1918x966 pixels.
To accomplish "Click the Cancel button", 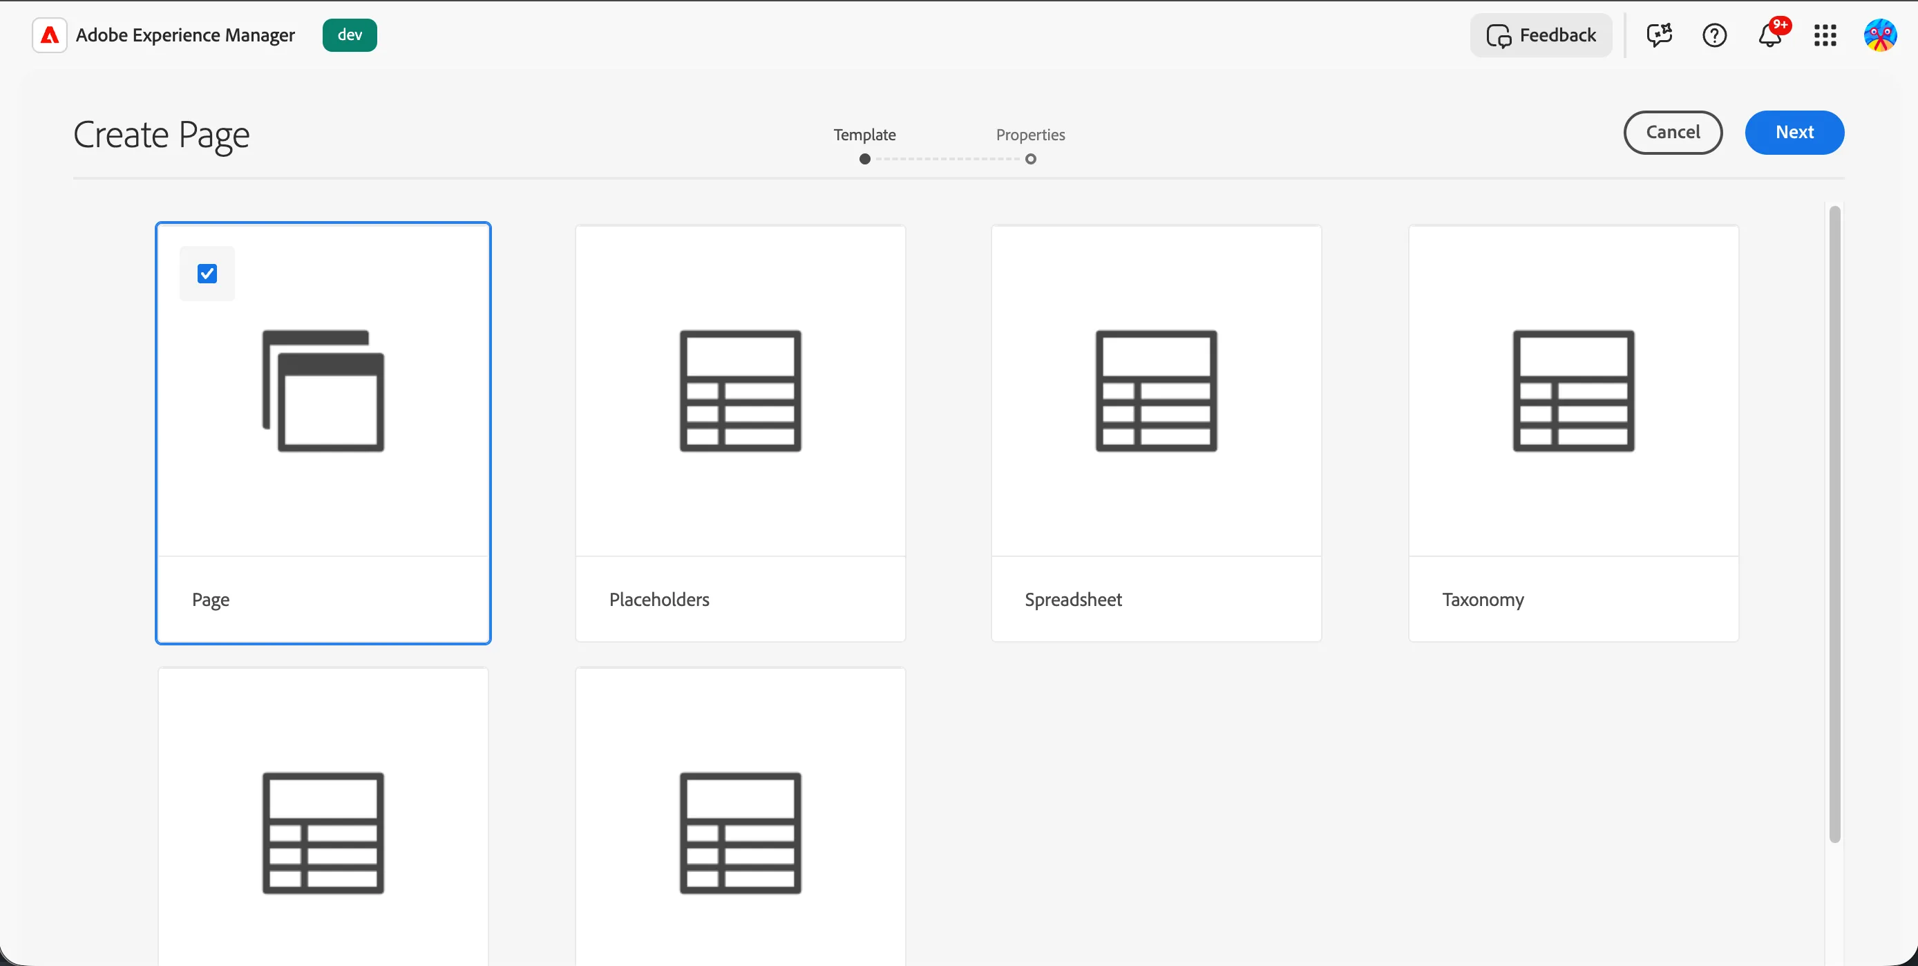I will [1672, 133].
